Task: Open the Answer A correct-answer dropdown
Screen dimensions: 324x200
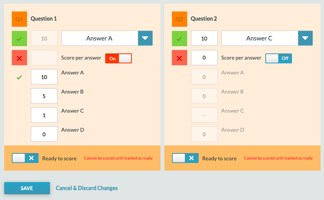Action: pyautogui.click(x=99, y=39)
